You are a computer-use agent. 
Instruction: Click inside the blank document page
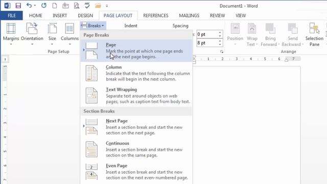[x=247, y=125]
